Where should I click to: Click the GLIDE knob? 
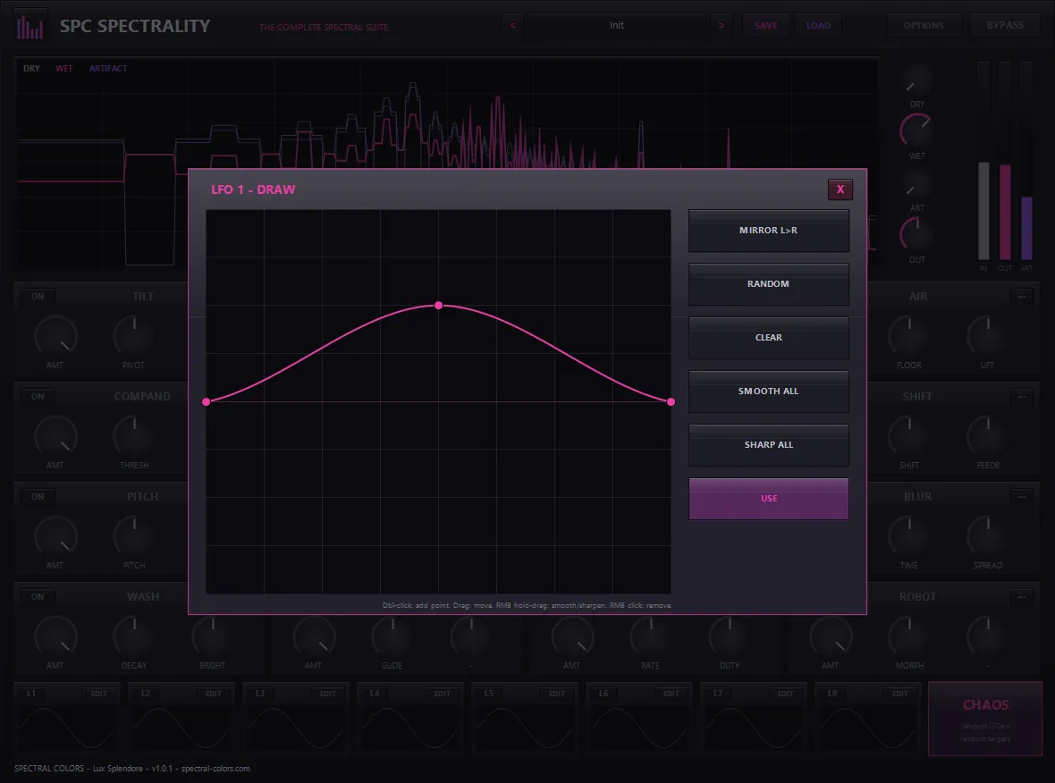392,637
